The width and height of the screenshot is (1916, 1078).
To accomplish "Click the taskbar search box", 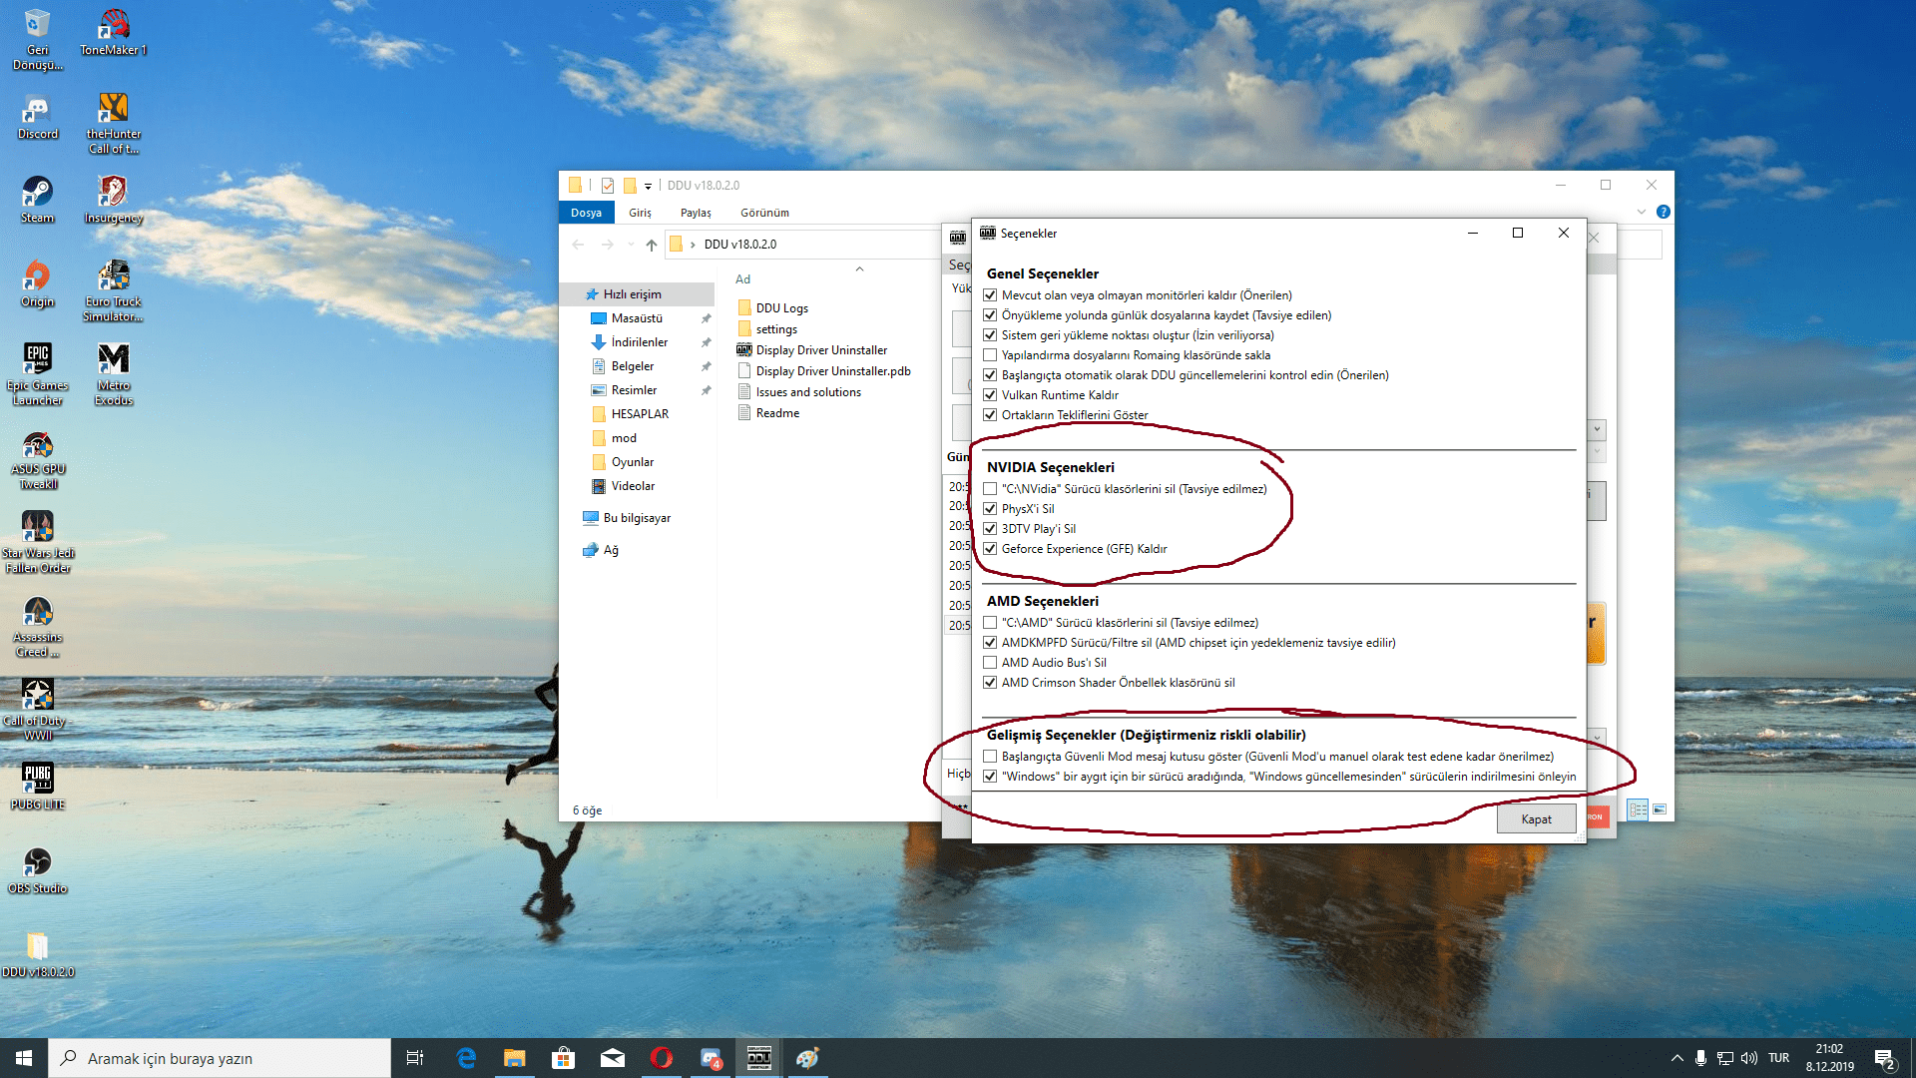I will tap(220, 1058).
